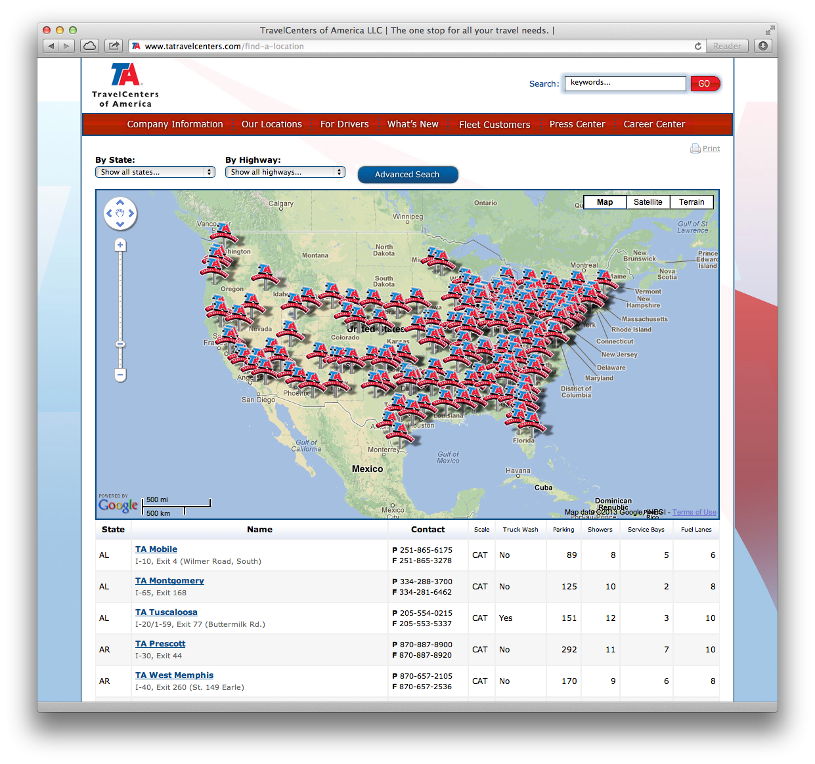Pan the map up with arrow
Screen dimensions: 815x764
pyautogui.click(x=120, y=202)
